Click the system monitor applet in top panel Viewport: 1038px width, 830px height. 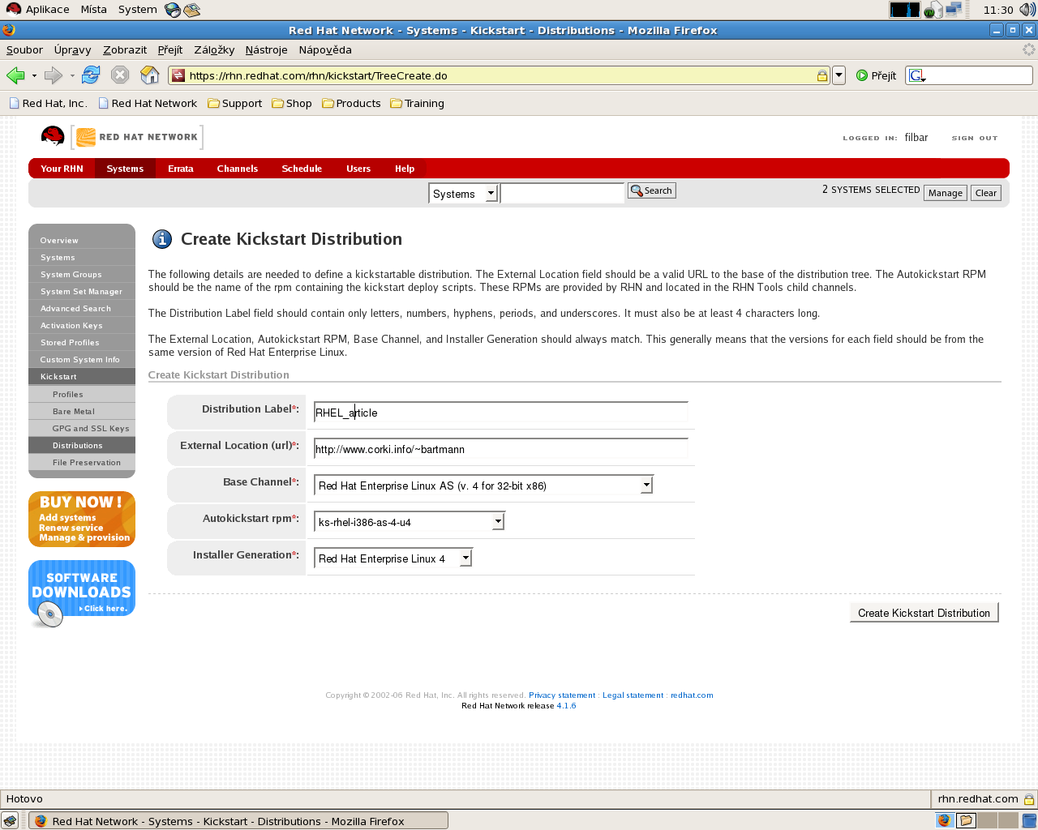point(904,10)
